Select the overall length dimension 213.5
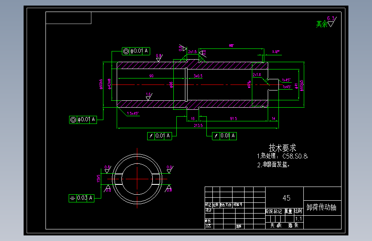This screenshot has width=372, height=241. [x=198, y=126]
